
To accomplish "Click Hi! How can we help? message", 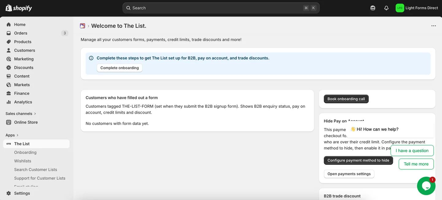I will [x=374, y=129].
